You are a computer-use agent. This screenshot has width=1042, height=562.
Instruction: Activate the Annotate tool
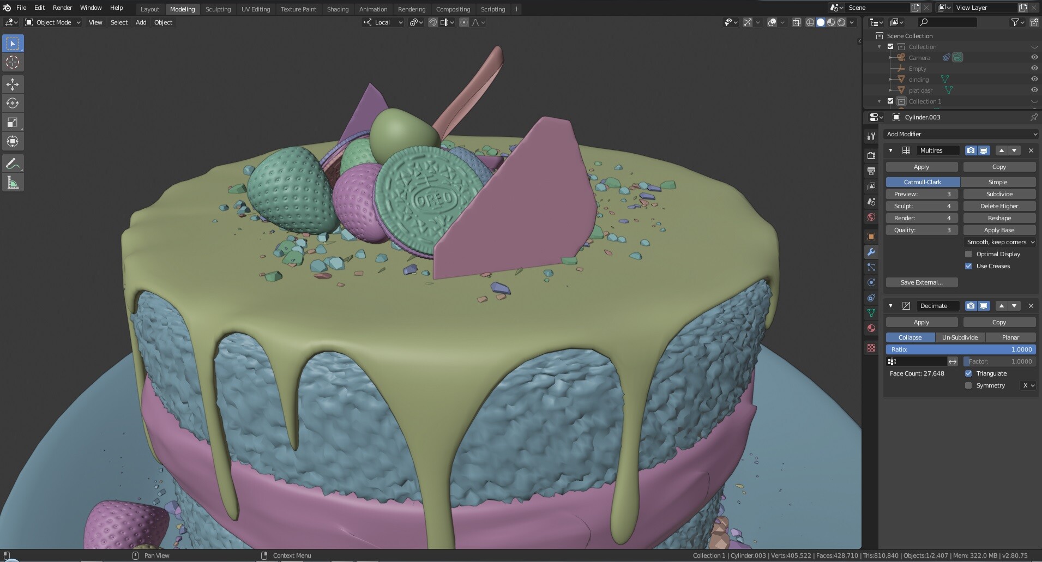pyautogui.click(x=13, y=162)
